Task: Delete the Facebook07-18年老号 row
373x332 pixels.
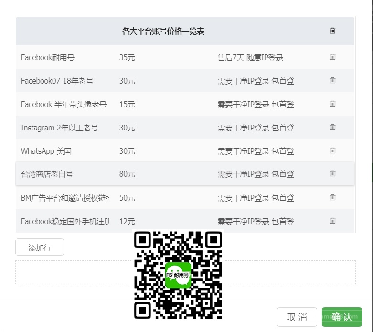Action: (332, 80)
